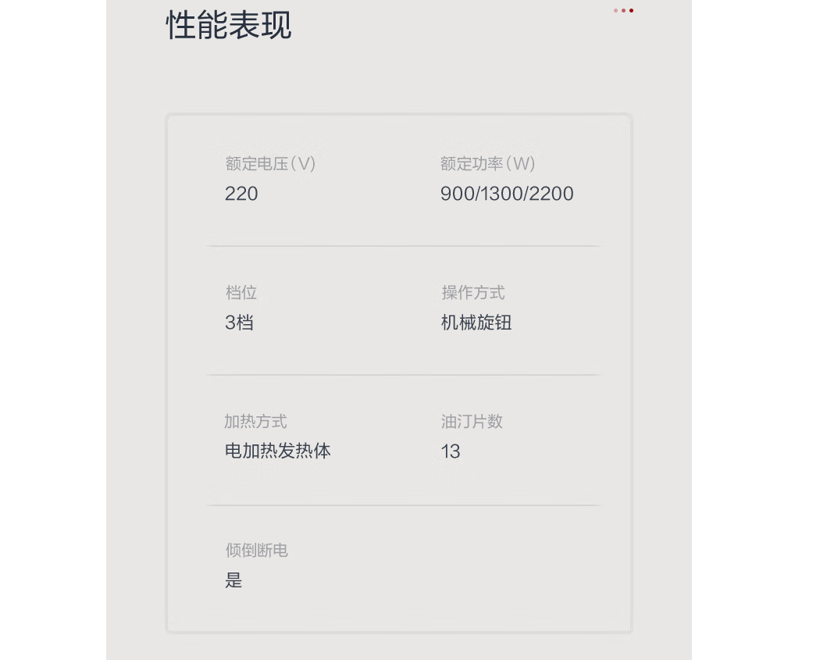This screenshot has width=827, height=660.
Task: Click the 13 fin count value
Action: coord(451,451)
